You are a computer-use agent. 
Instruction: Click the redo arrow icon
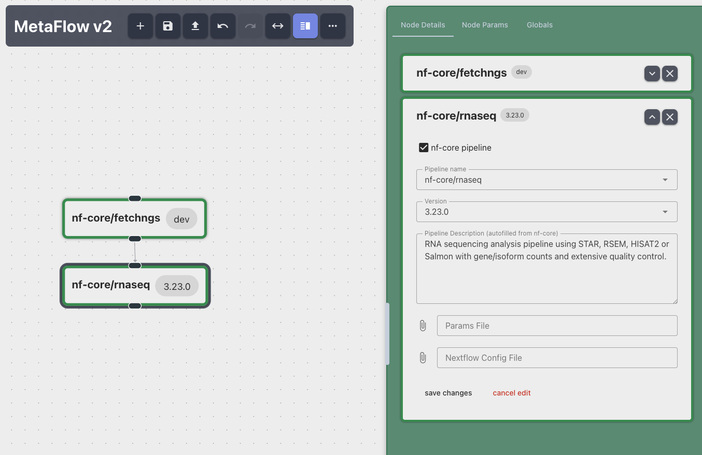[250, 26]
